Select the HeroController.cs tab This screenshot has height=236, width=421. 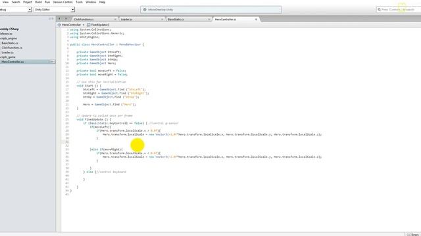point(226,20)
